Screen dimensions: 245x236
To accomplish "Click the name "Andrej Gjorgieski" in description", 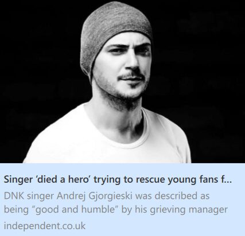I will click(94, 196).
